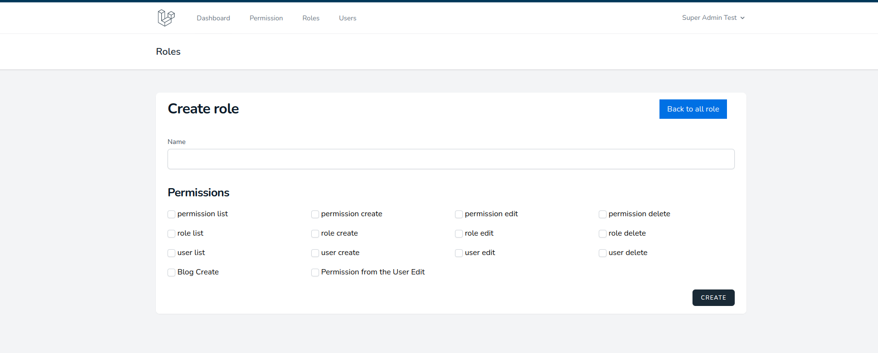Open the Permission navigation link

coord(266,18)
